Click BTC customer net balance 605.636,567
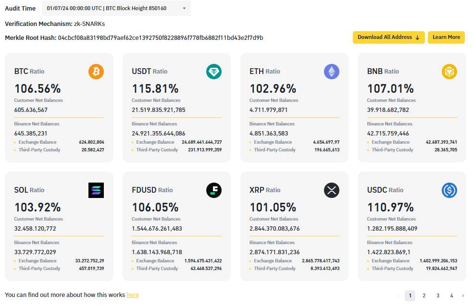473x308 pixels. coord(31,110)
